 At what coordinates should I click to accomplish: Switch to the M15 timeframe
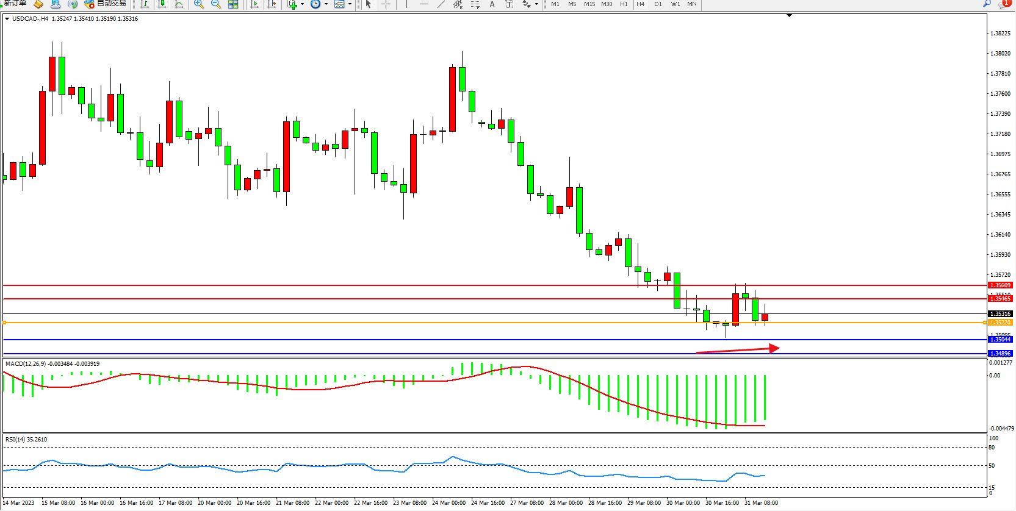[x=589, y=4]
